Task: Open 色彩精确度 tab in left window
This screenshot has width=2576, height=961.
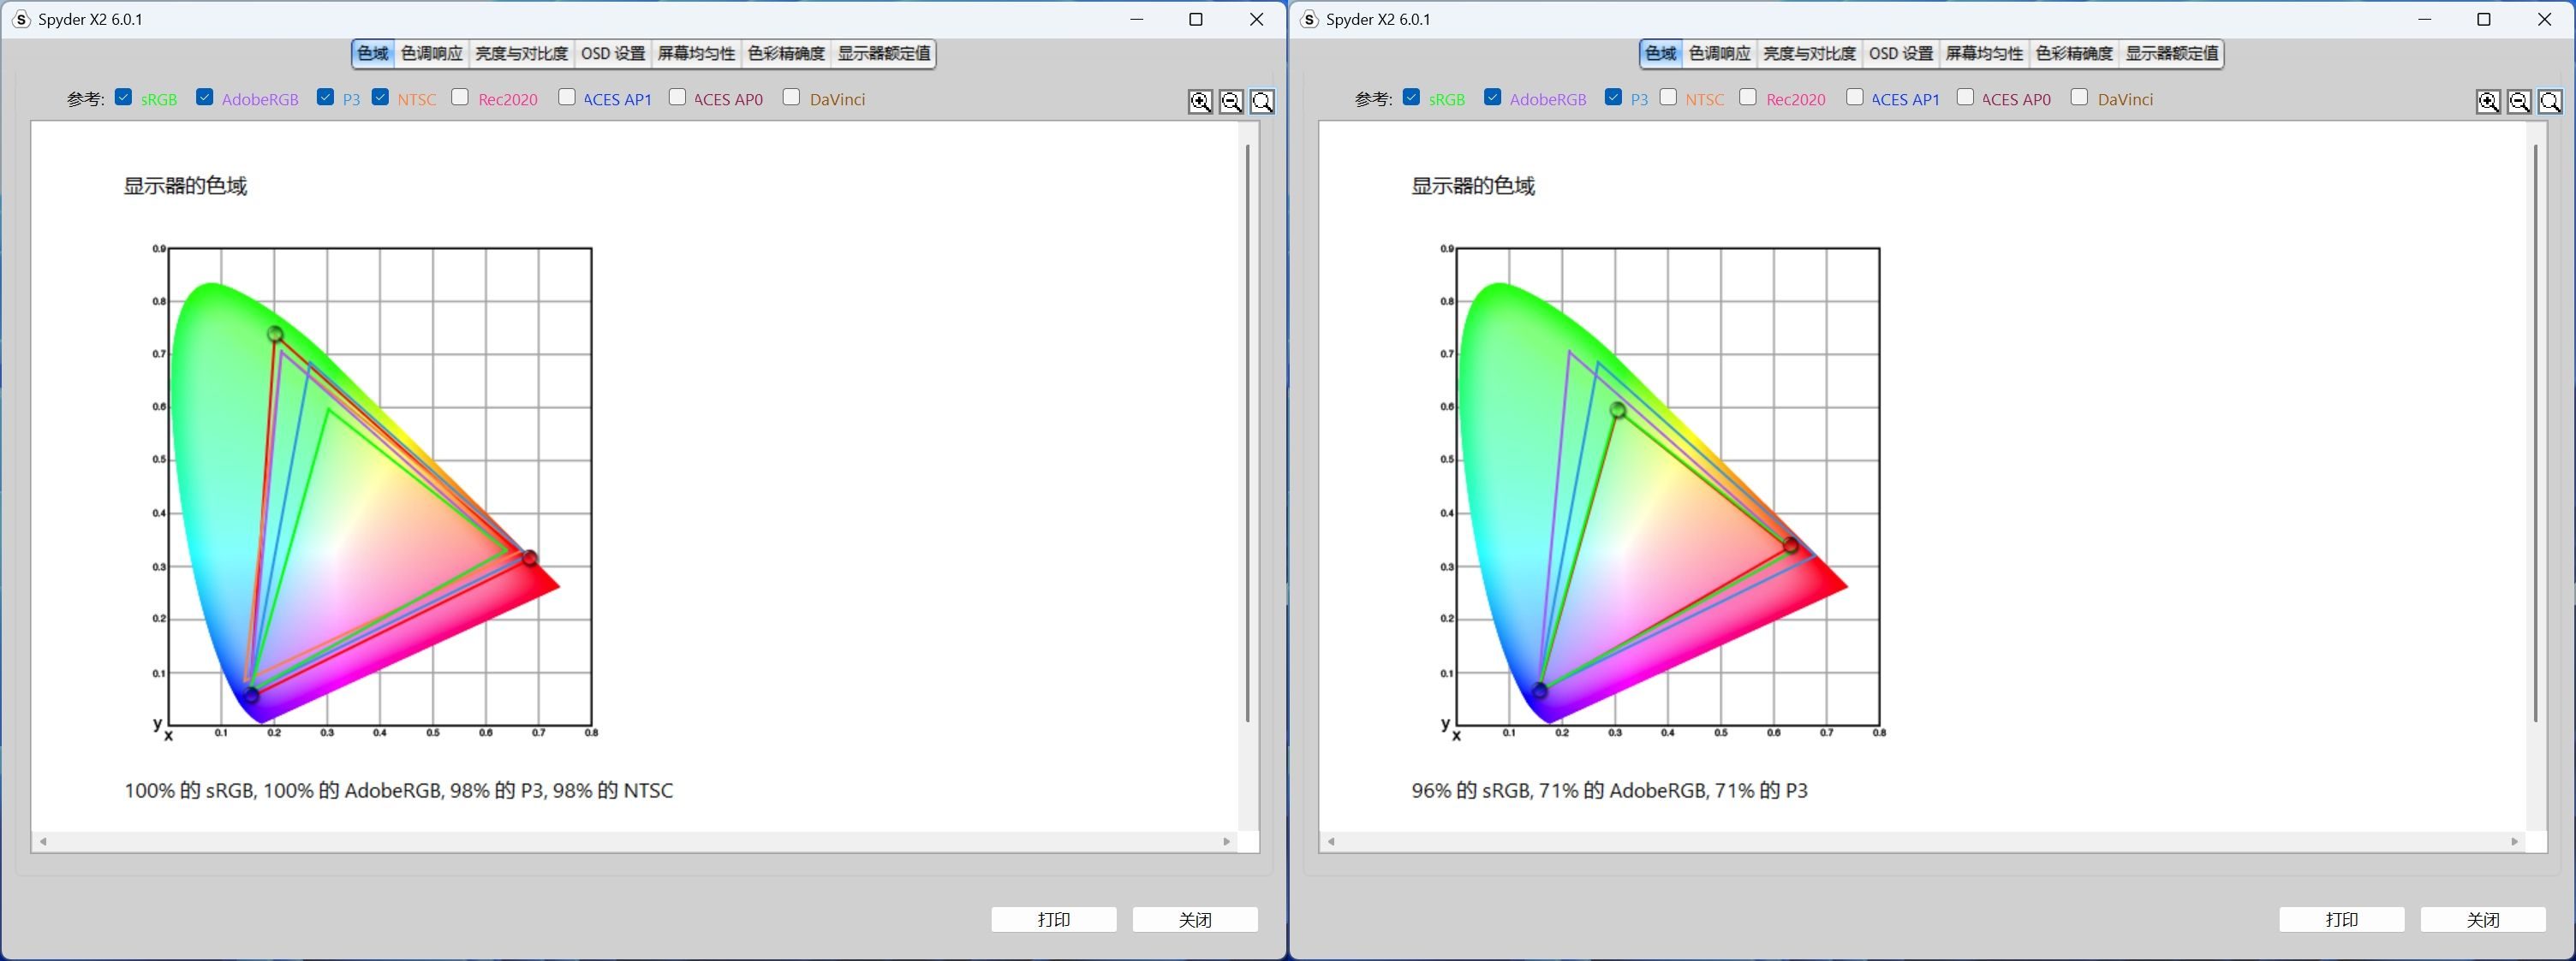Action: click(x=786, y=53)
